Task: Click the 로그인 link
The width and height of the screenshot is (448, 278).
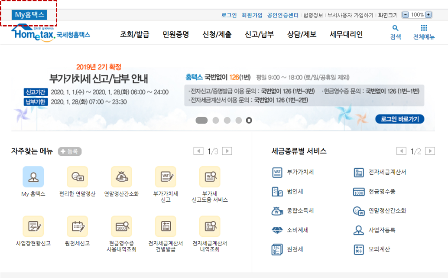Action: pyautogui.click(x=229, y=15)
